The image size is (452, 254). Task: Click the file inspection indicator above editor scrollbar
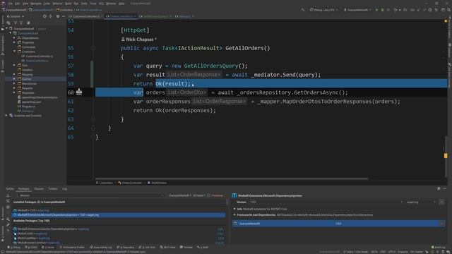[446, 21]
